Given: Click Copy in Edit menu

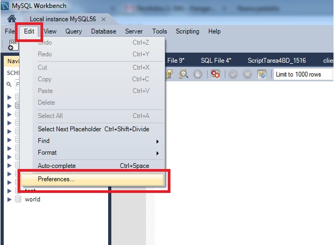Looking at the screenshot, I should tap(92, 79).
